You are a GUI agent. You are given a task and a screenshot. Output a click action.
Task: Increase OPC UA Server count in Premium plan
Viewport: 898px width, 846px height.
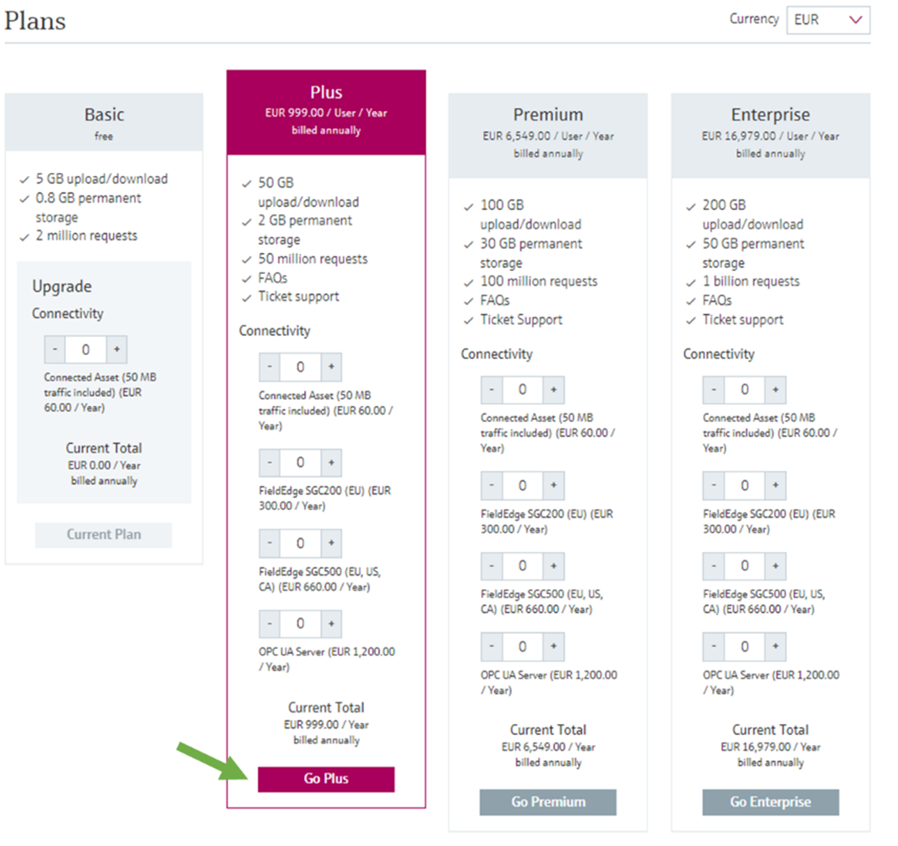pos(554,647)
